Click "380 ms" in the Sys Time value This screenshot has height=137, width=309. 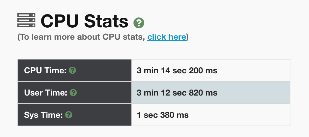(174, 115)
